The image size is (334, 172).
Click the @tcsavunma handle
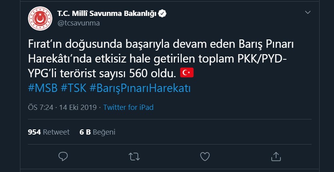point(79,23)
